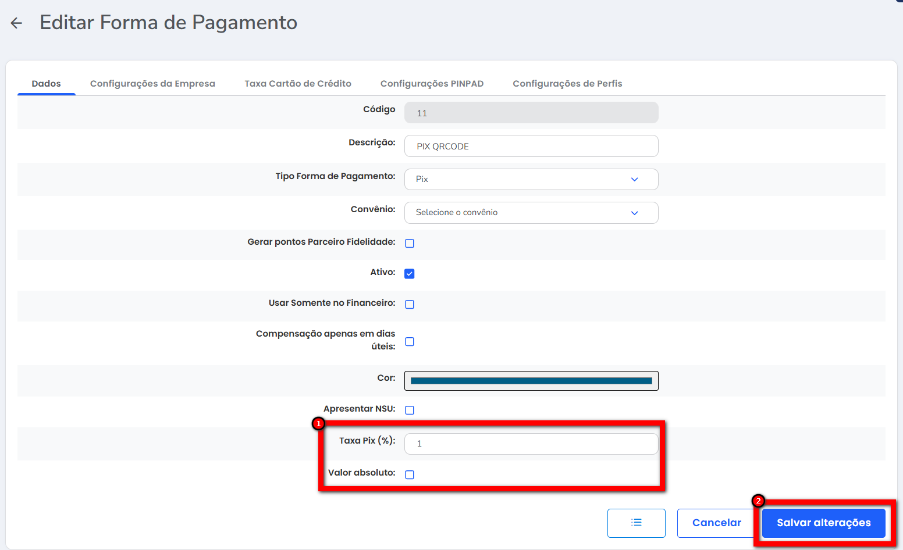Tick the Valor absoluto checkbox
The width and height of the screenshot is (903, 550).
pos(410,475)
